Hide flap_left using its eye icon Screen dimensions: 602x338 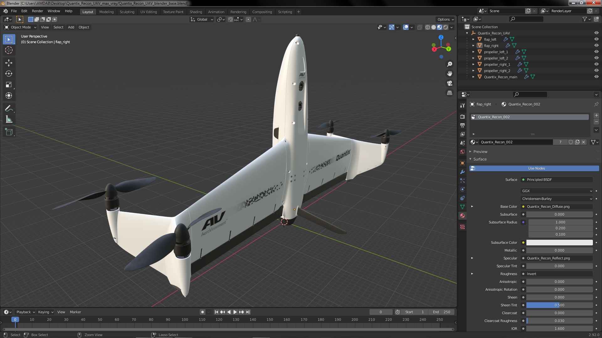point(596,39)
